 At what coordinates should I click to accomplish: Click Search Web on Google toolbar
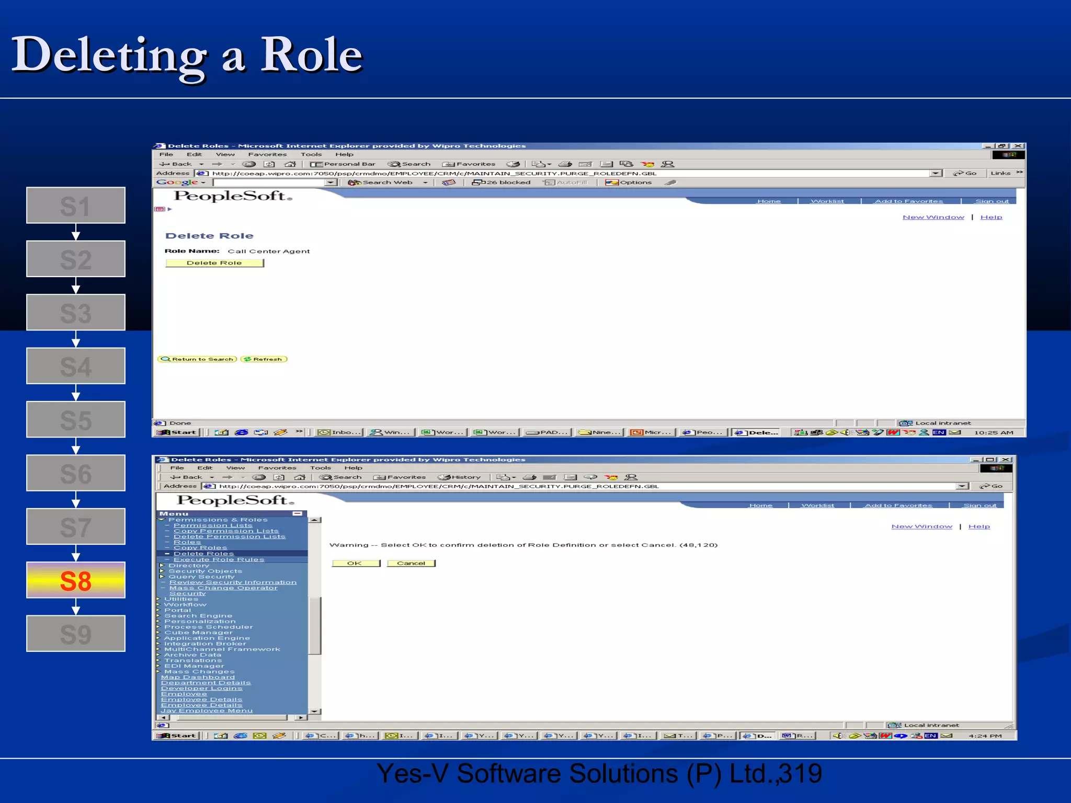(x=381, y=182)
